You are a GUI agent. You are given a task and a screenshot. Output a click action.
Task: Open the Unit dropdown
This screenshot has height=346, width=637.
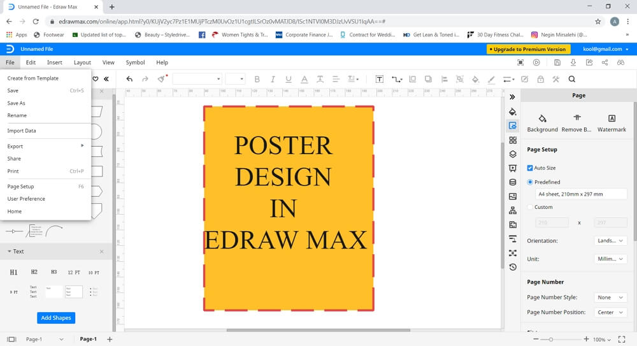coord(610,259)
